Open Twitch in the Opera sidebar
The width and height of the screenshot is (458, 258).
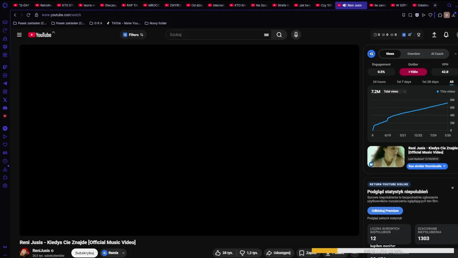click(5, 67)
